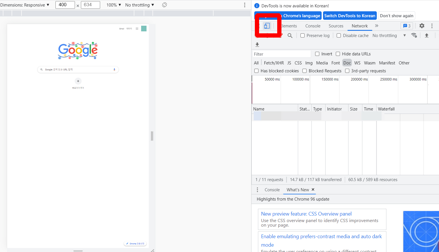Filter requests by Media
The image size is (439, 252).
322,63
